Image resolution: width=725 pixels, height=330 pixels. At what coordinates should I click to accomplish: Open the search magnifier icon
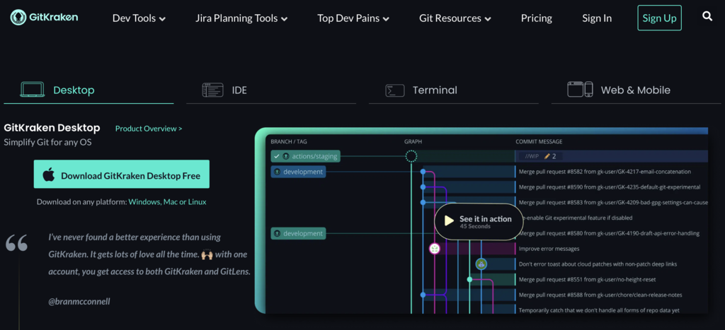pyautogui.click(x=707, y=16)
